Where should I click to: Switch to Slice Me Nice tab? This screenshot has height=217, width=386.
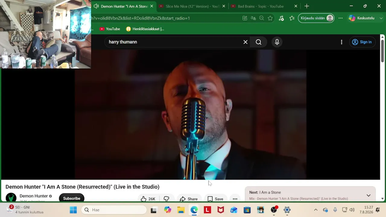192,6
